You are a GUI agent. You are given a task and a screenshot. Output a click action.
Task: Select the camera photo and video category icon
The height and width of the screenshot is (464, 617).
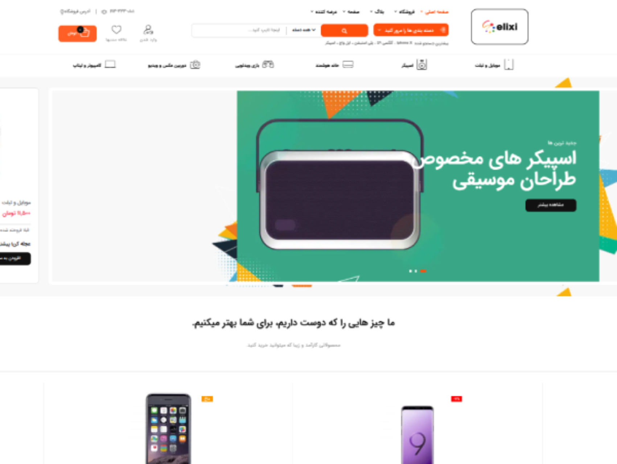click(195, 65)
